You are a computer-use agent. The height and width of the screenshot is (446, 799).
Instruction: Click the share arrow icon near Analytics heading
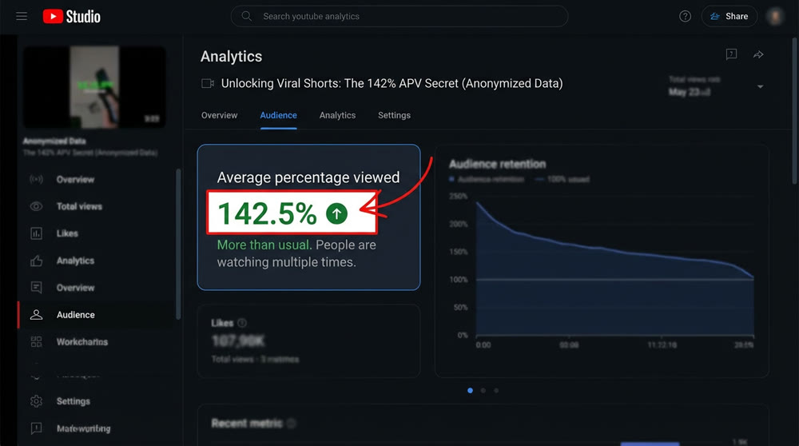(x=758, y=54)
